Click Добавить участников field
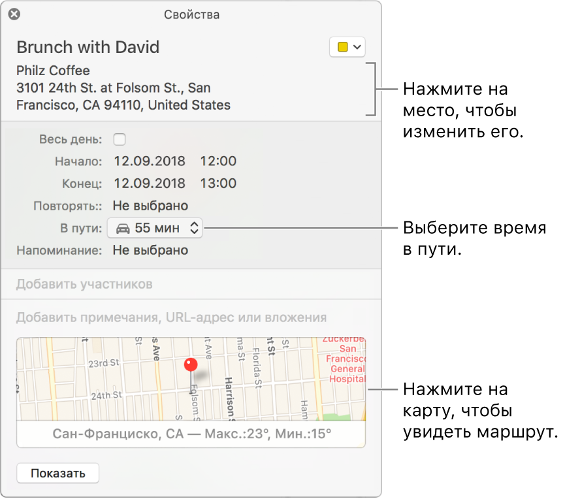Screen dimensions: 580x499 tap(85, 284)
